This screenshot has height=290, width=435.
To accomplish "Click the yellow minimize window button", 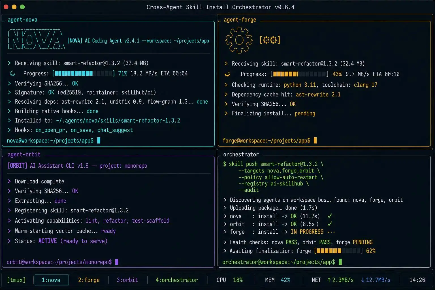I will click(x=14, y=7).
